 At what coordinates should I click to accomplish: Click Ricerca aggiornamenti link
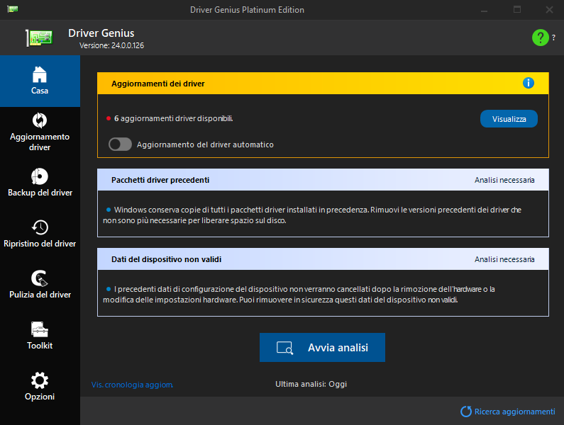tap(508, 412)
